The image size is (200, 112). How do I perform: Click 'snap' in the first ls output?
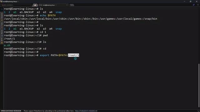click(x=58, y=12)
